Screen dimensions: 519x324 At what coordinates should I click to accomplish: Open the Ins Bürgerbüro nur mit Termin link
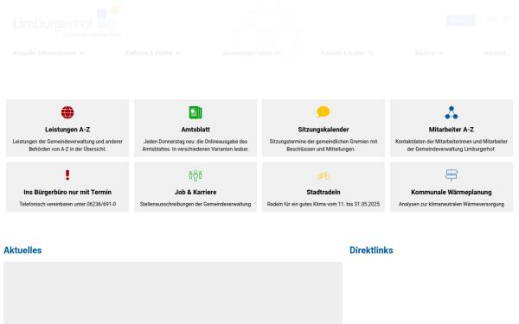click(67, 192)
